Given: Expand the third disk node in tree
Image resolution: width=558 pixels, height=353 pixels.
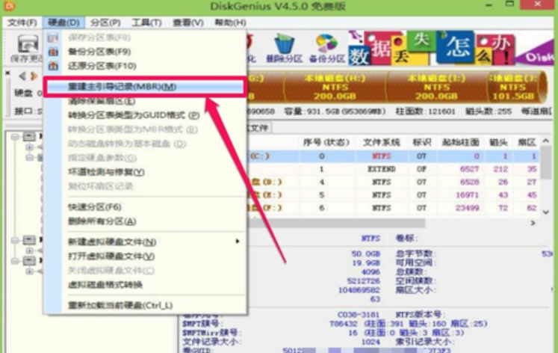Looking at the screenshot, I should tap(18, 260).
